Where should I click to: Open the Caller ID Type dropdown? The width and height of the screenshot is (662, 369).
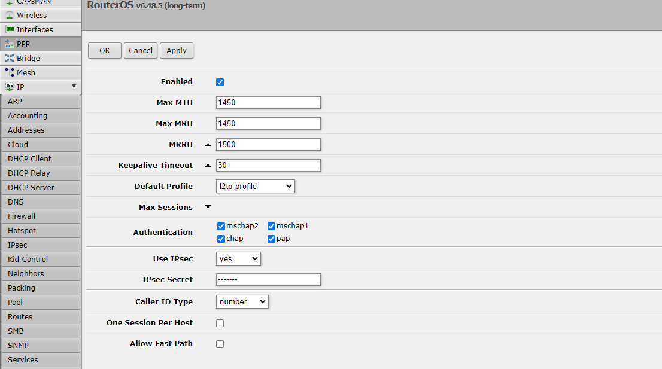point(242,302)
